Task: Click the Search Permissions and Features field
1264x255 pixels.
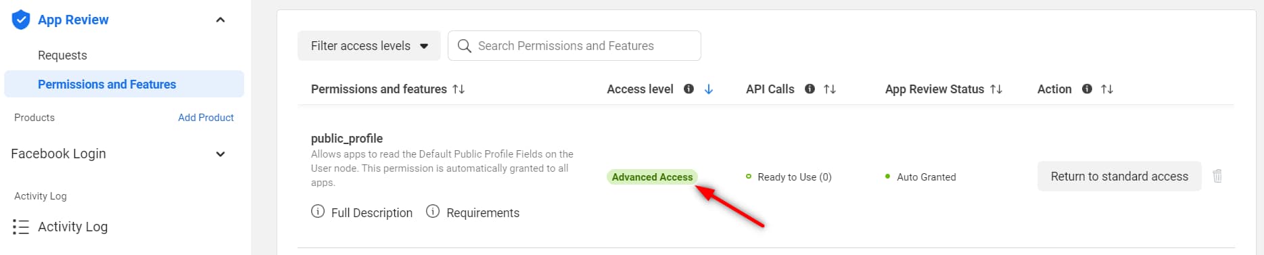Action: [574, 46]
